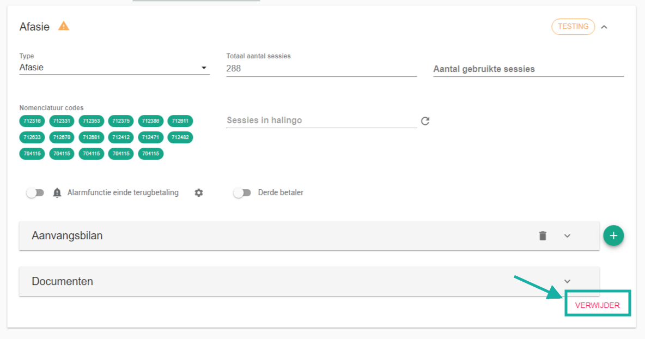This screenshot has width=645, height=339.
Task: Delete the Aanvangsbilan with the trash icon
Action: tap(543, 235)
